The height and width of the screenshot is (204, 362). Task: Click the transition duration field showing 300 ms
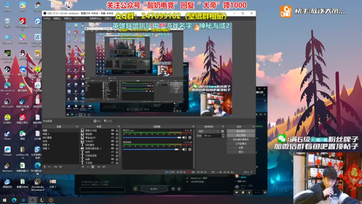211,136
